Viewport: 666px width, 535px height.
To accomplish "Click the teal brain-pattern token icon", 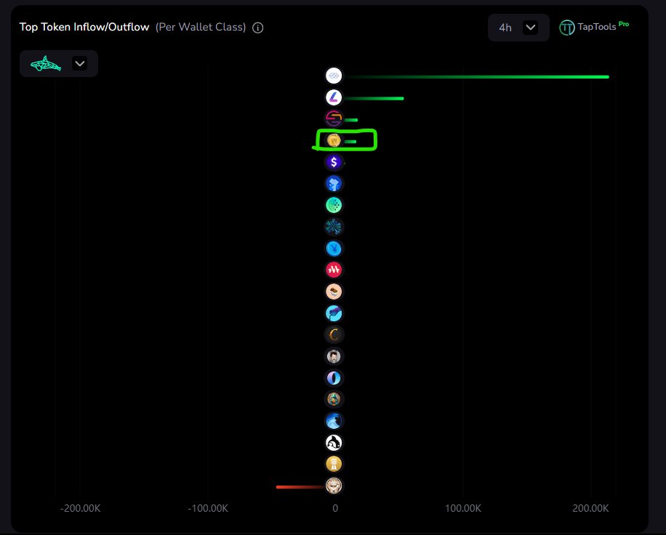I will (x=333, y=204).
